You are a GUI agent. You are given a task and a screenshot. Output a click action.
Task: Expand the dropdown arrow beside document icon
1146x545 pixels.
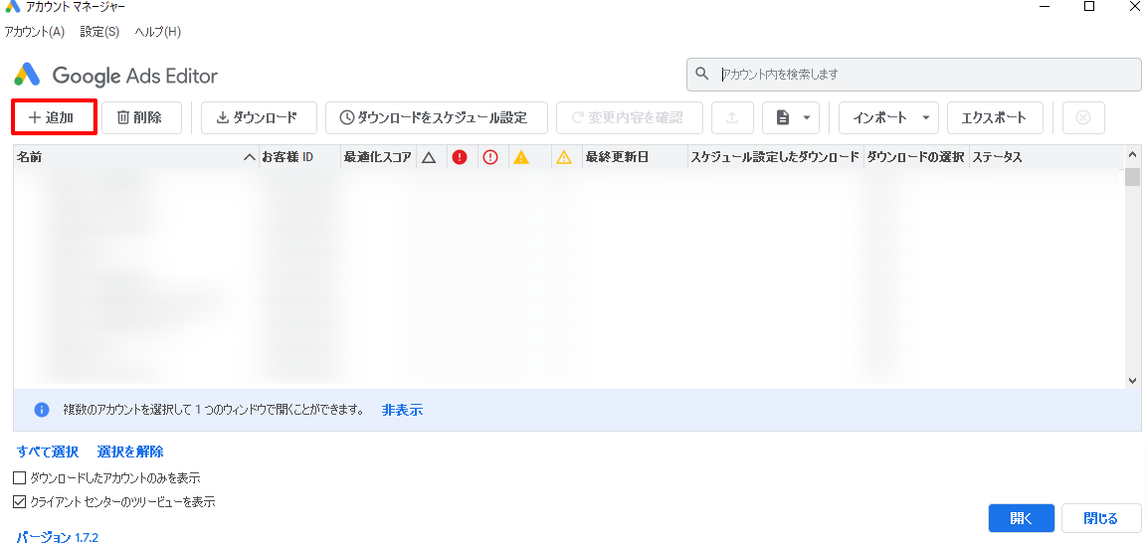(806, 117)
